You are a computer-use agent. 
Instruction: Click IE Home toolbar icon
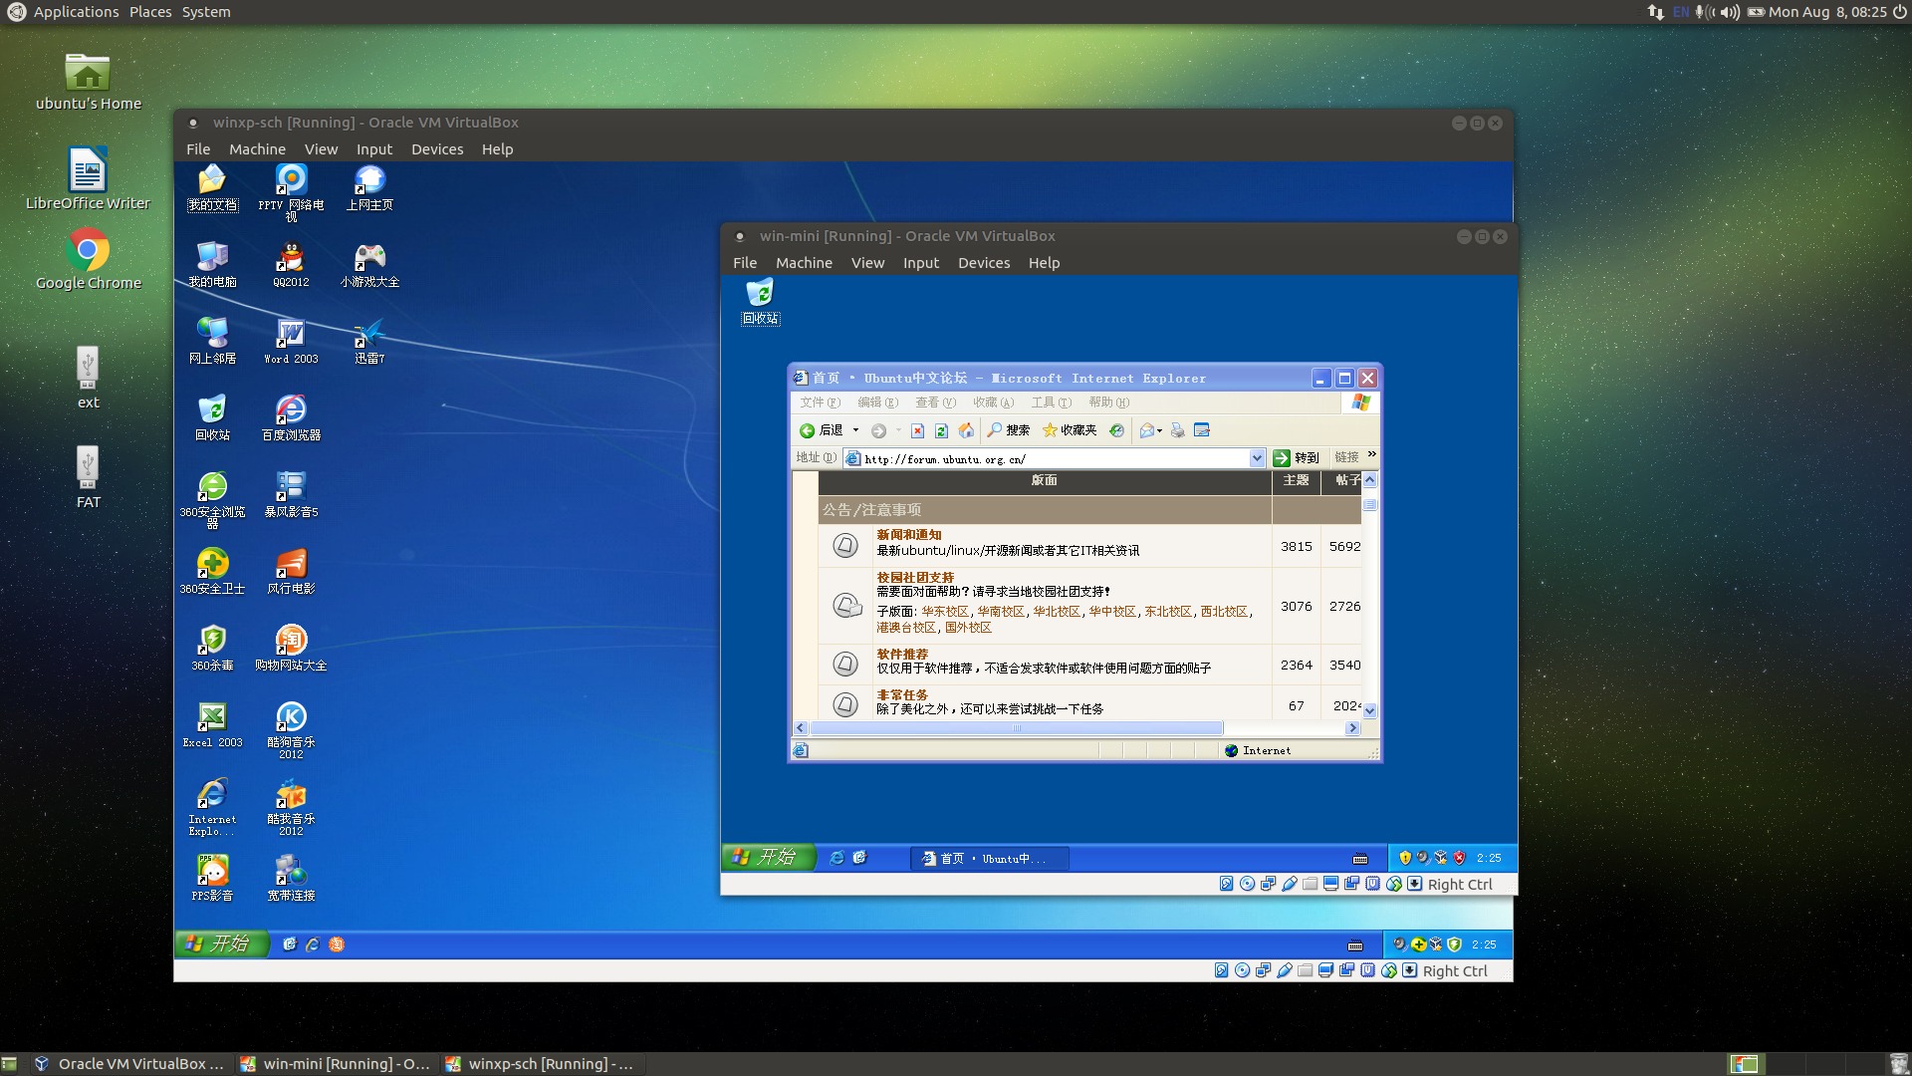click(966, 430)
